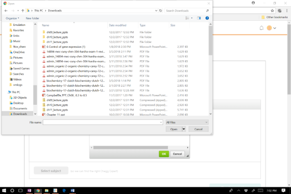This screenshot has height=194, width=291.
Task: Open the recent locations dropdown arrow
Action: [x=18, y=11]
